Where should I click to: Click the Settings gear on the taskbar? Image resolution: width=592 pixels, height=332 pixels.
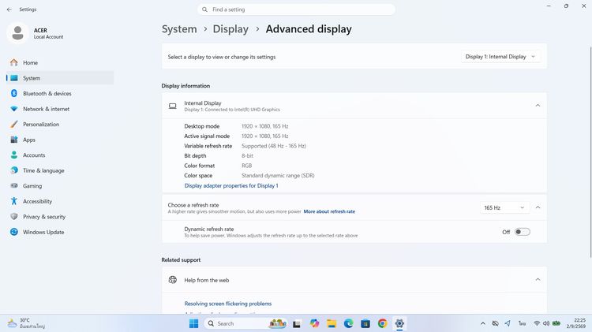399,323
